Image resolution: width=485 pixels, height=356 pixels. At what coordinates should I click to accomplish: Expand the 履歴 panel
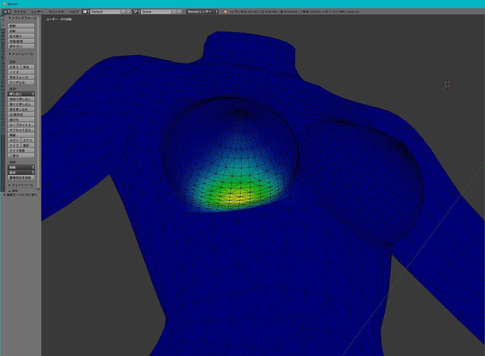(x=21, y=191)
